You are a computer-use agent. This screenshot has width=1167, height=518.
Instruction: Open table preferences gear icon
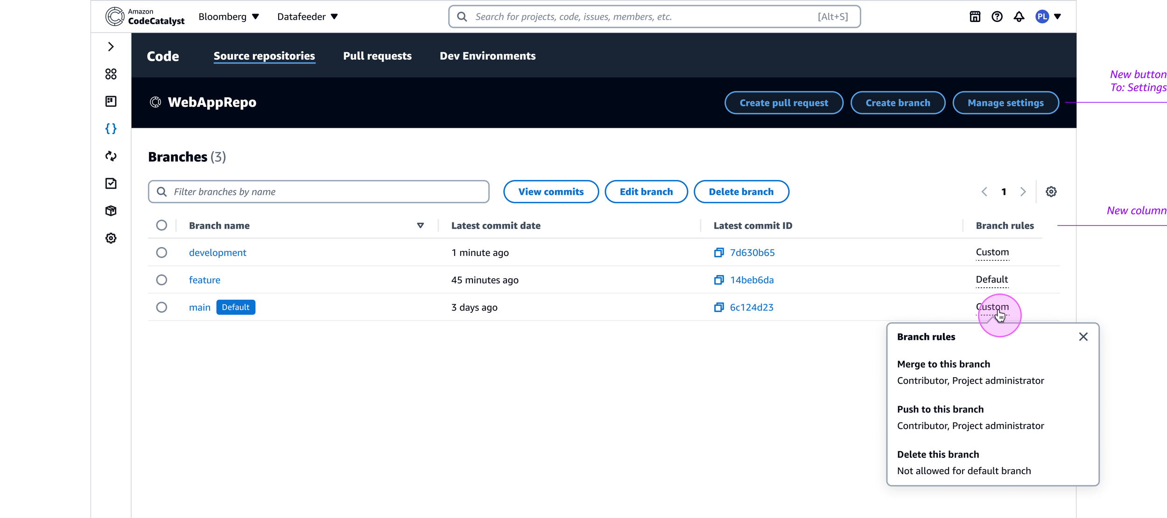coord(1051,192)
